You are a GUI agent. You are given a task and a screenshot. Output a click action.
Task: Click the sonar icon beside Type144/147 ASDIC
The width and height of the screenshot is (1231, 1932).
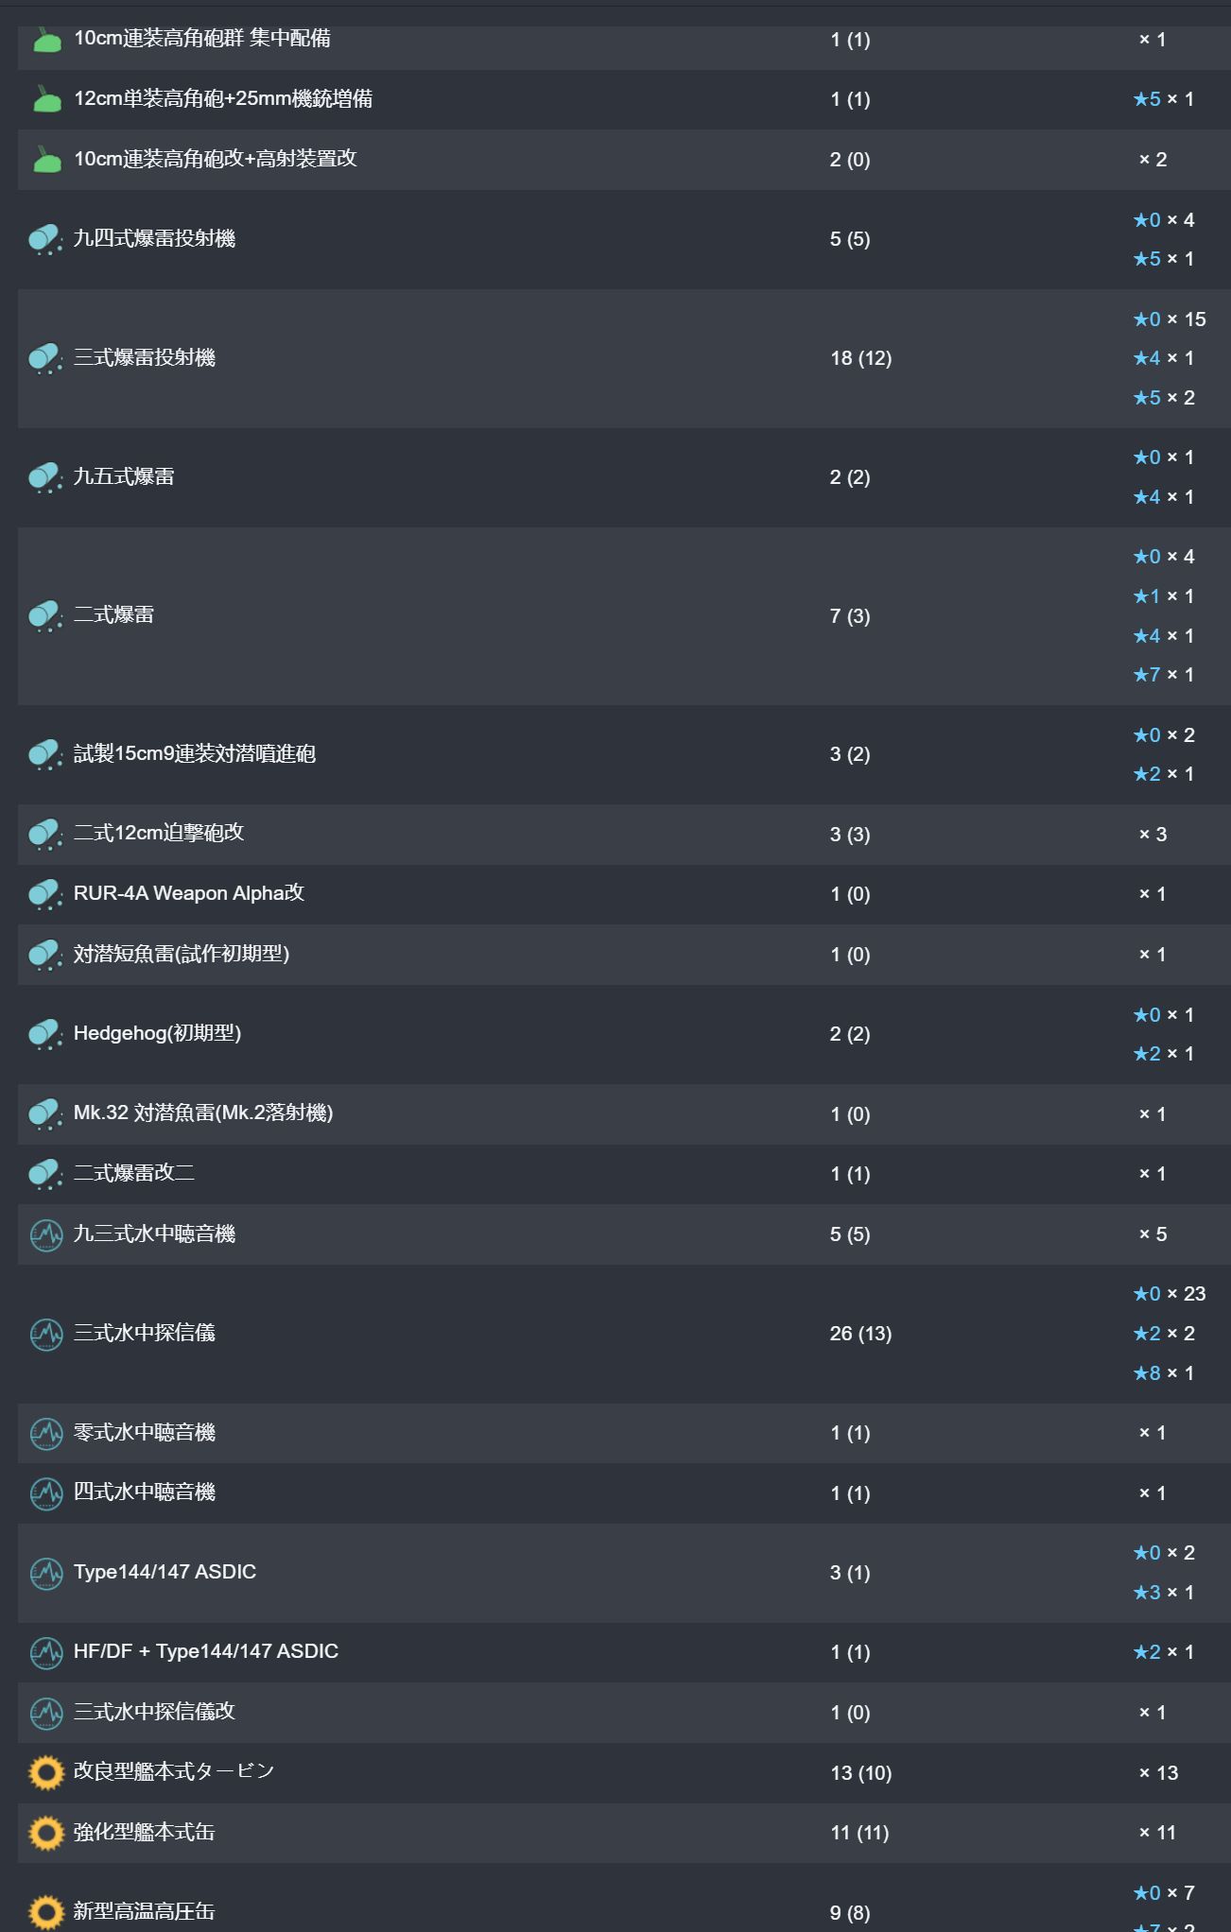(46, 1573)
